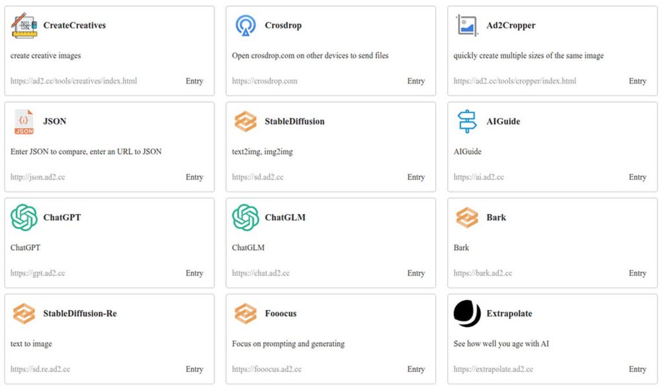Click the StableDiffusion cube icon
The image size is (661, 387).
pyautogui.click(x=246, y=121)
